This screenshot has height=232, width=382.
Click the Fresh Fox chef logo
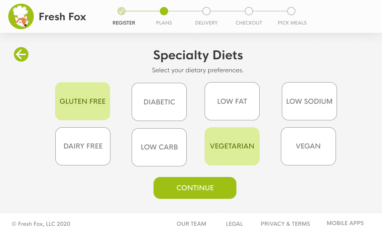(x=21, y=17)
